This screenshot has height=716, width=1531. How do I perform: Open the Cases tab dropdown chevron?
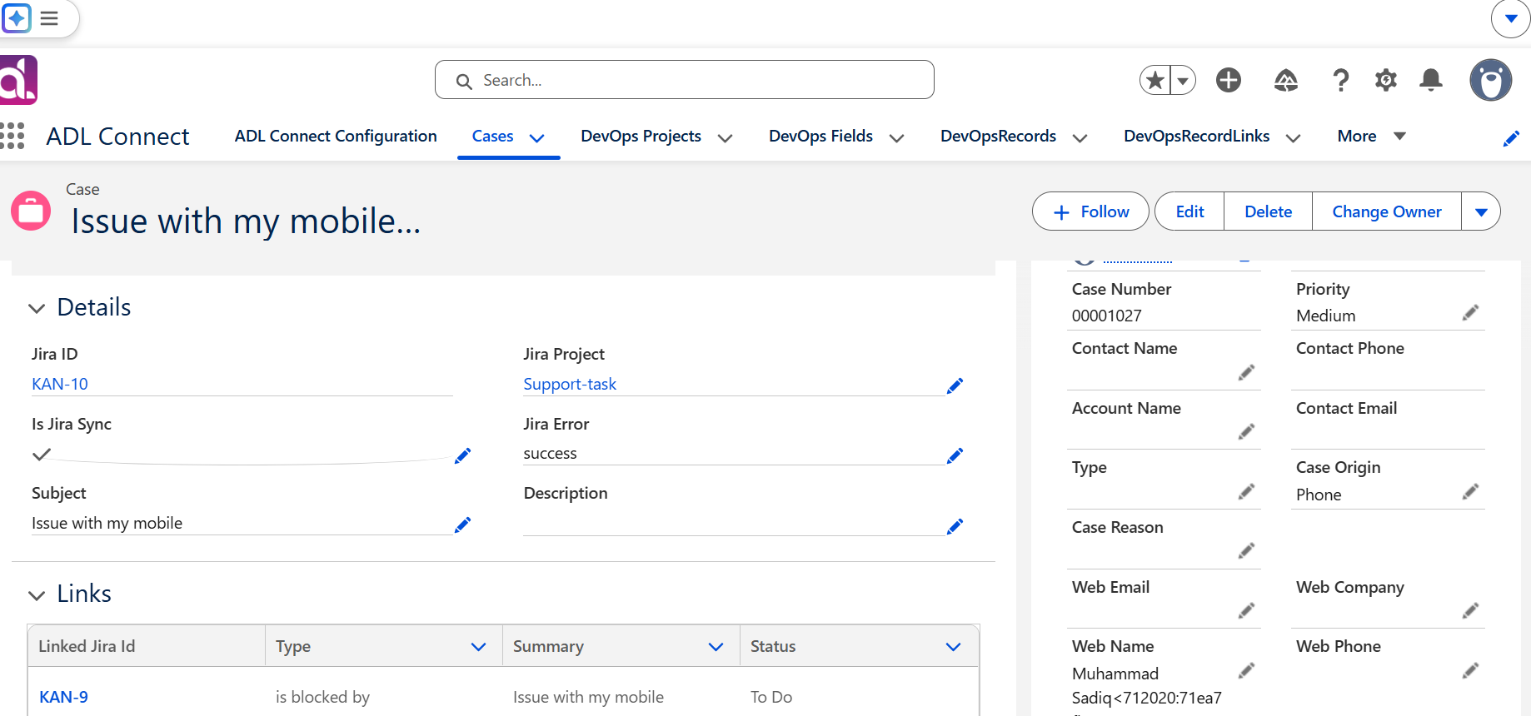(537, 137)
